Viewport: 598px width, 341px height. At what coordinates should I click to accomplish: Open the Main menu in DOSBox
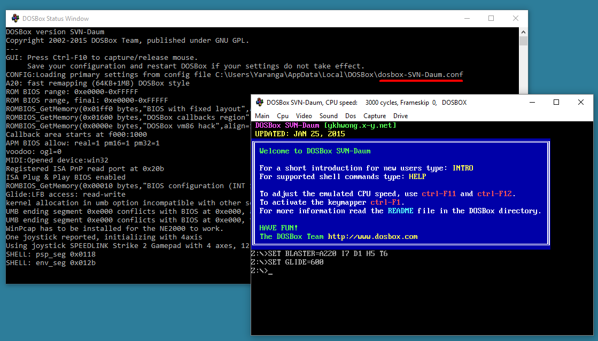pos(262,116)
